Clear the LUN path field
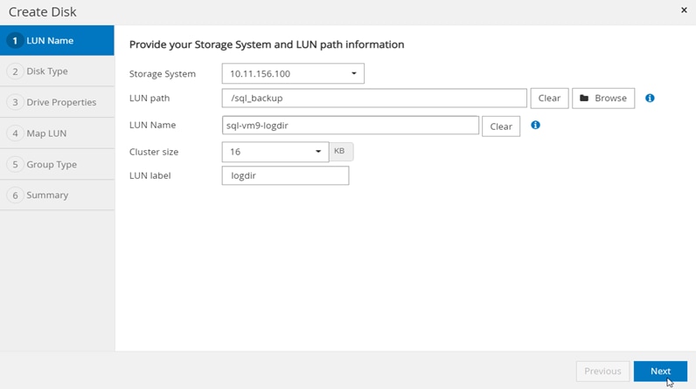The width and height of the screenshot is (696, 389). coord(549,99)
